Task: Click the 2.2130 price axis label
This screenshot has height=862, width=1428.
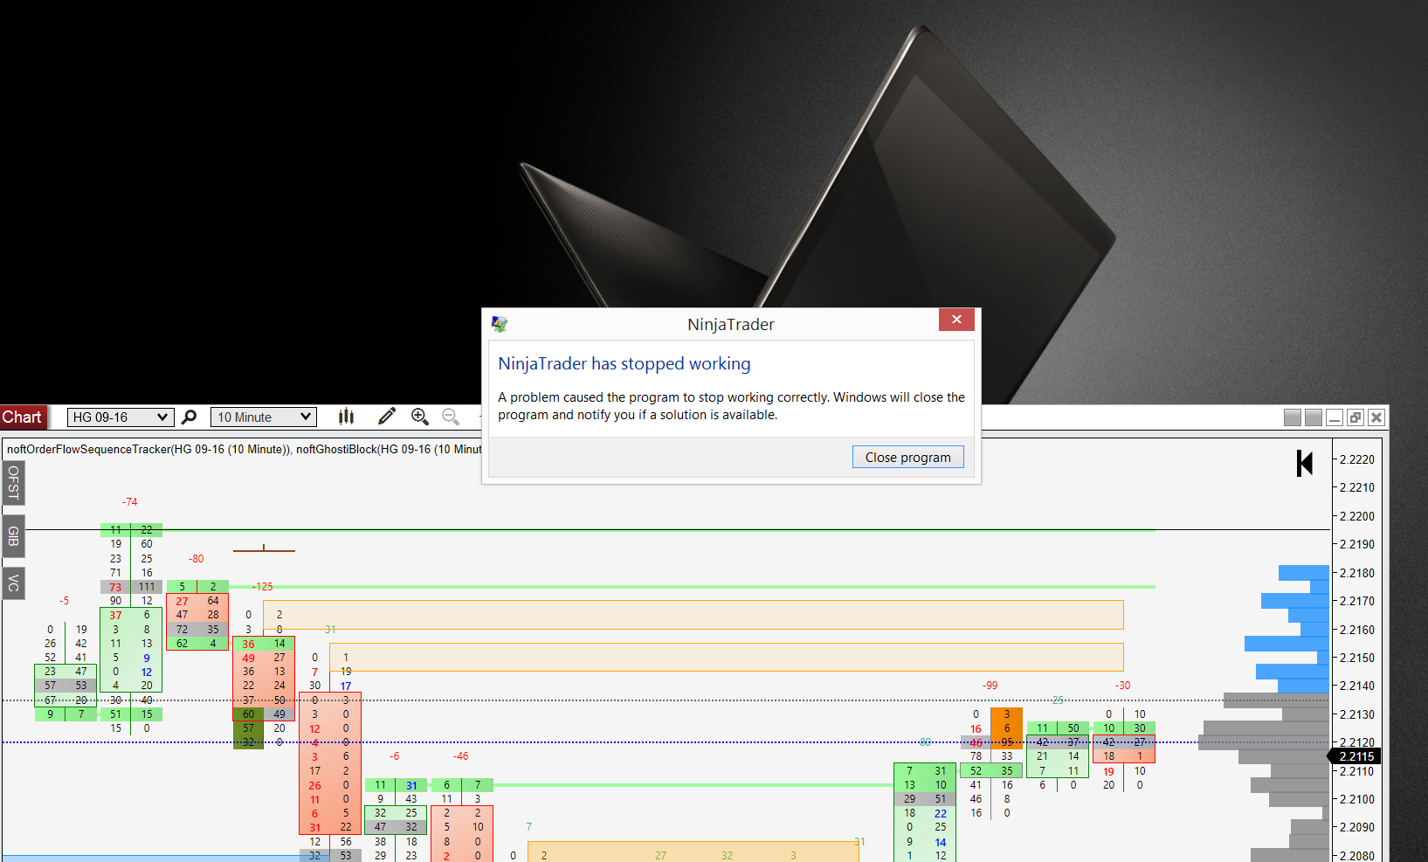Action: click(x=1357, y=714)
